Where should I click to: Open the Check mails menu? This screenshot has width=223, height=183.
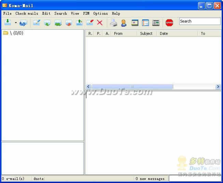point(27,13)
